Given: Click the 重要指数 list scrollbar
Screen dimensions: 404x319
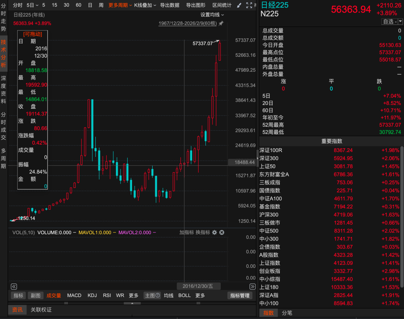Looking at the screenshot, I should point(402,217).
